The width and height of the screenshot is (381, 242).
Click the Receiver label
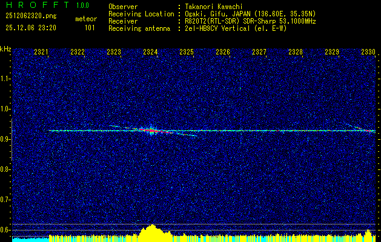click(x=123, y=21)
